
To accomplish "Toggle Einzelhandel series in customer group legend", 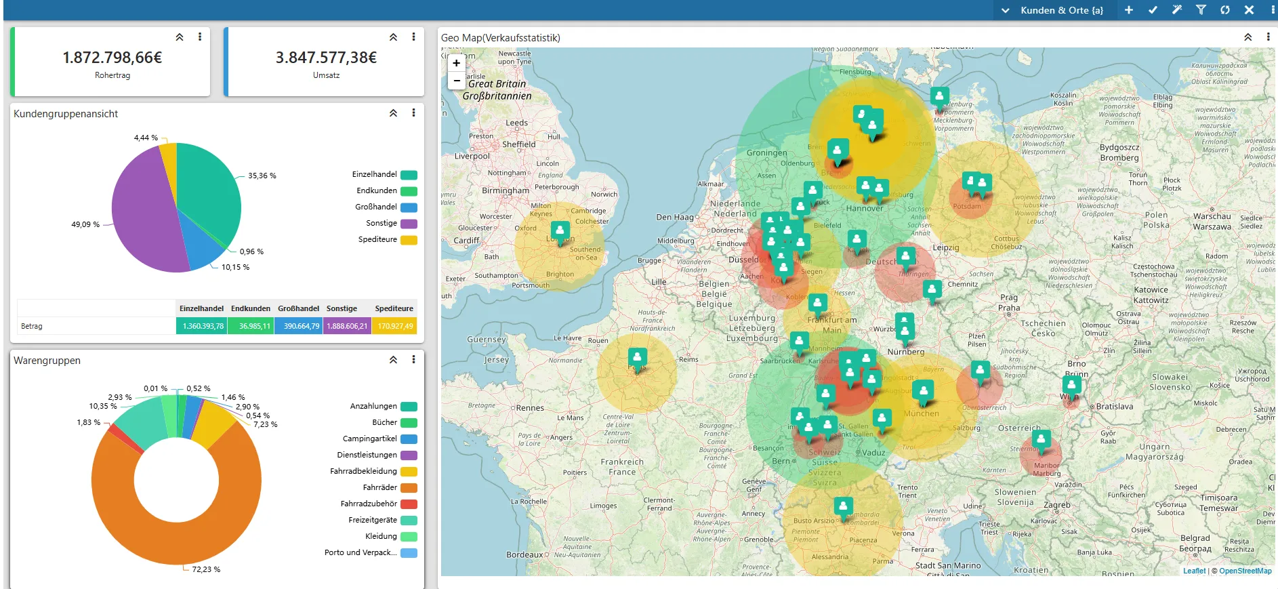I will pos(384,175).
